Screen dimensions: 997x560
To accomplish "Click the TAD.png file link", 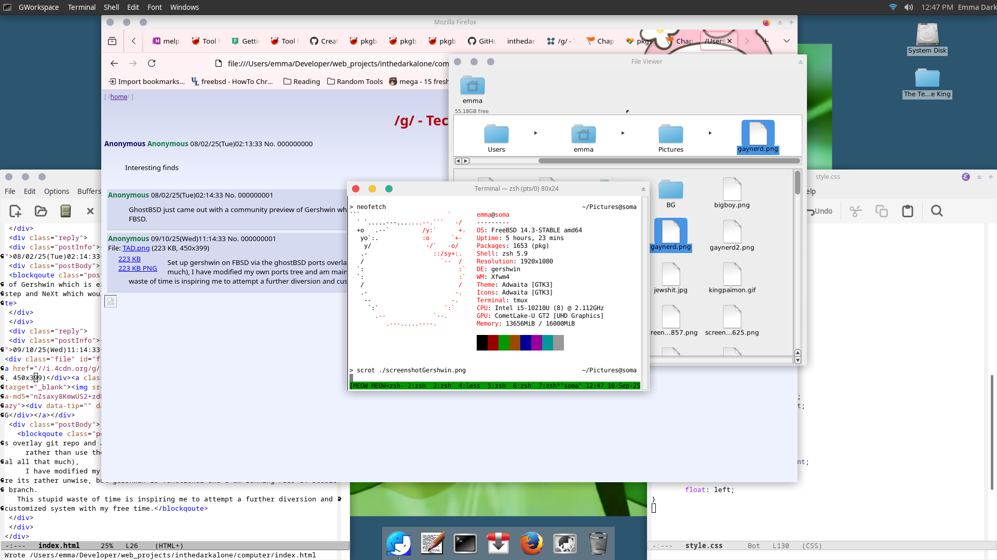I will pos(136,248).
